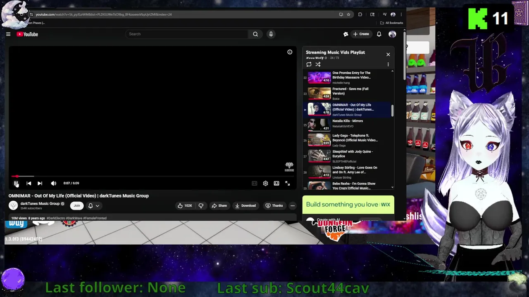Image resolution: width=529 pixels, height=297 pixels.
Task: Open the darkTunes Music Group channel name link
Action: point(40,203)
